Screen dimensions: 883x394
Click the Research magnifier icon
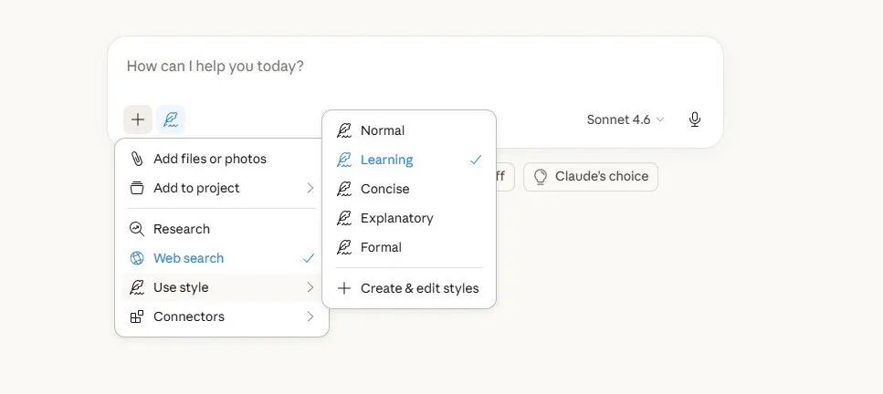(x=137, y=229)
